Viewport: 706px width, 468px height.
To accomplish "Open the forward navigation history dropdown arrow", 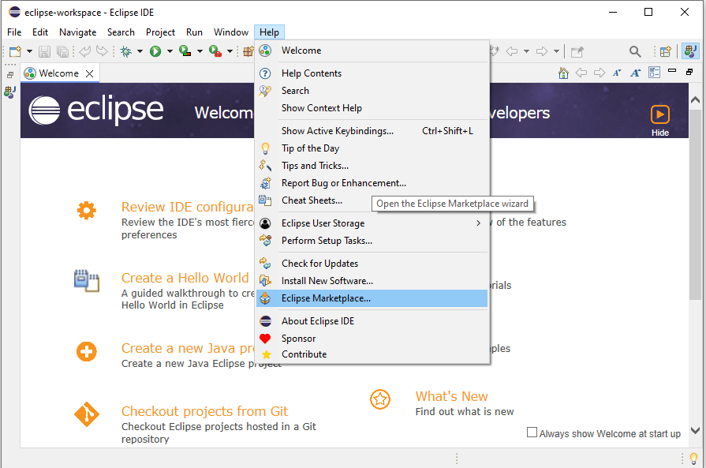I will (556, 51).
